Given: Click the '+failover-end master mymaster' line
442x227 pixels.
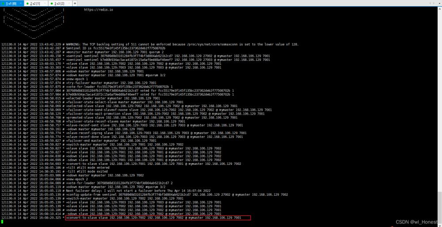Looking at the screenshot, I should [79, 141].
